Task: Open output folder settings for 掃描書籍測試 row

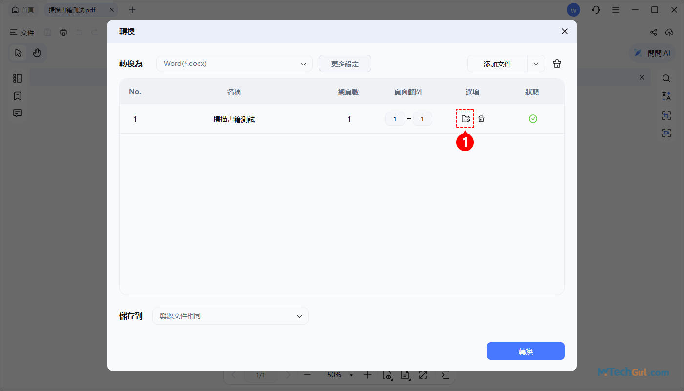Action: [x=465, y=119]
